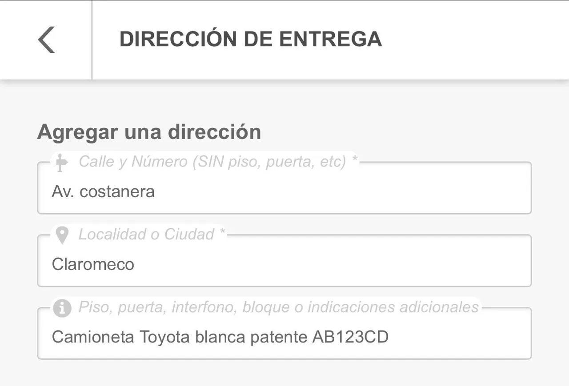
Task: Click the asterisk after "Localidad o Ciudad"
Action: coord(222,233)
